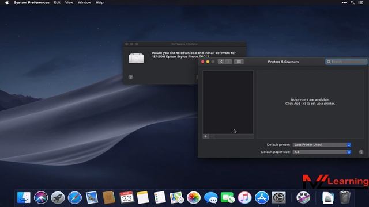This screenshot has height=207, width=369.
Task: Click the three dots menu bar icon
Action: coord(344,2)
